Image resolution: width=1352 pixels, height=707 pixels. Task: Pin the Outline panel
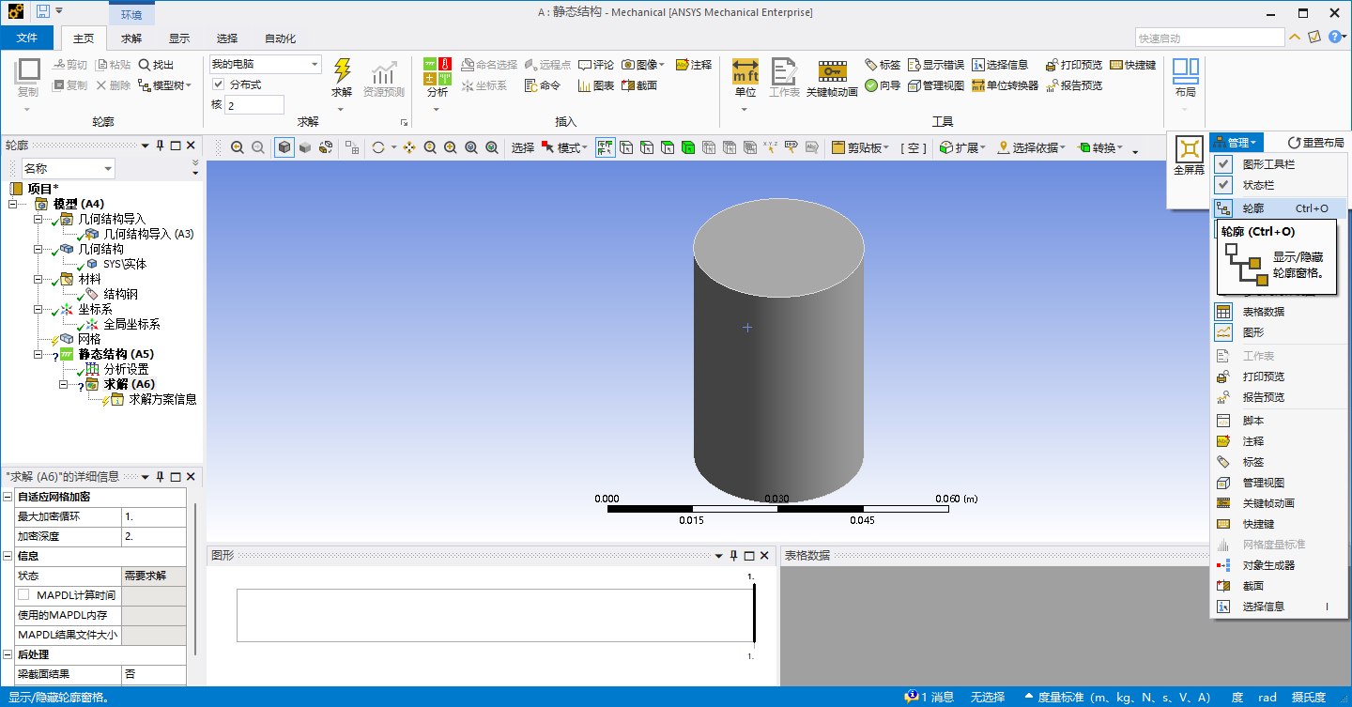click(x=161, y=146)
